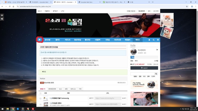198x111 pixels.
Task: Check the box for remove.bg row
Action: (40, 98)
